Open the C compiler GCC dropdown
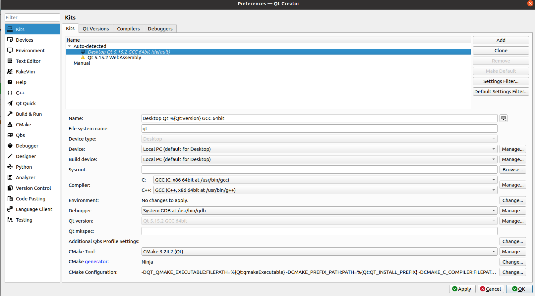Screen dimensions: 535x296 [x=325, y=180]
